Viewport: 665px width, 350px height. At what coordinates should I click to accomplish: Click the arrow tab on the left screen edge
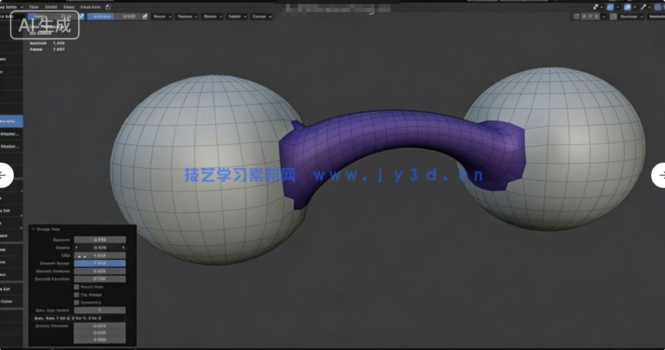pos(5,175)
